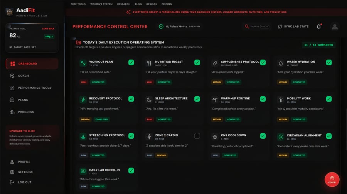Check the Zone 2 Cardio checkbox
The height and width of the screenshot is (194, 347).
[197, 136]
